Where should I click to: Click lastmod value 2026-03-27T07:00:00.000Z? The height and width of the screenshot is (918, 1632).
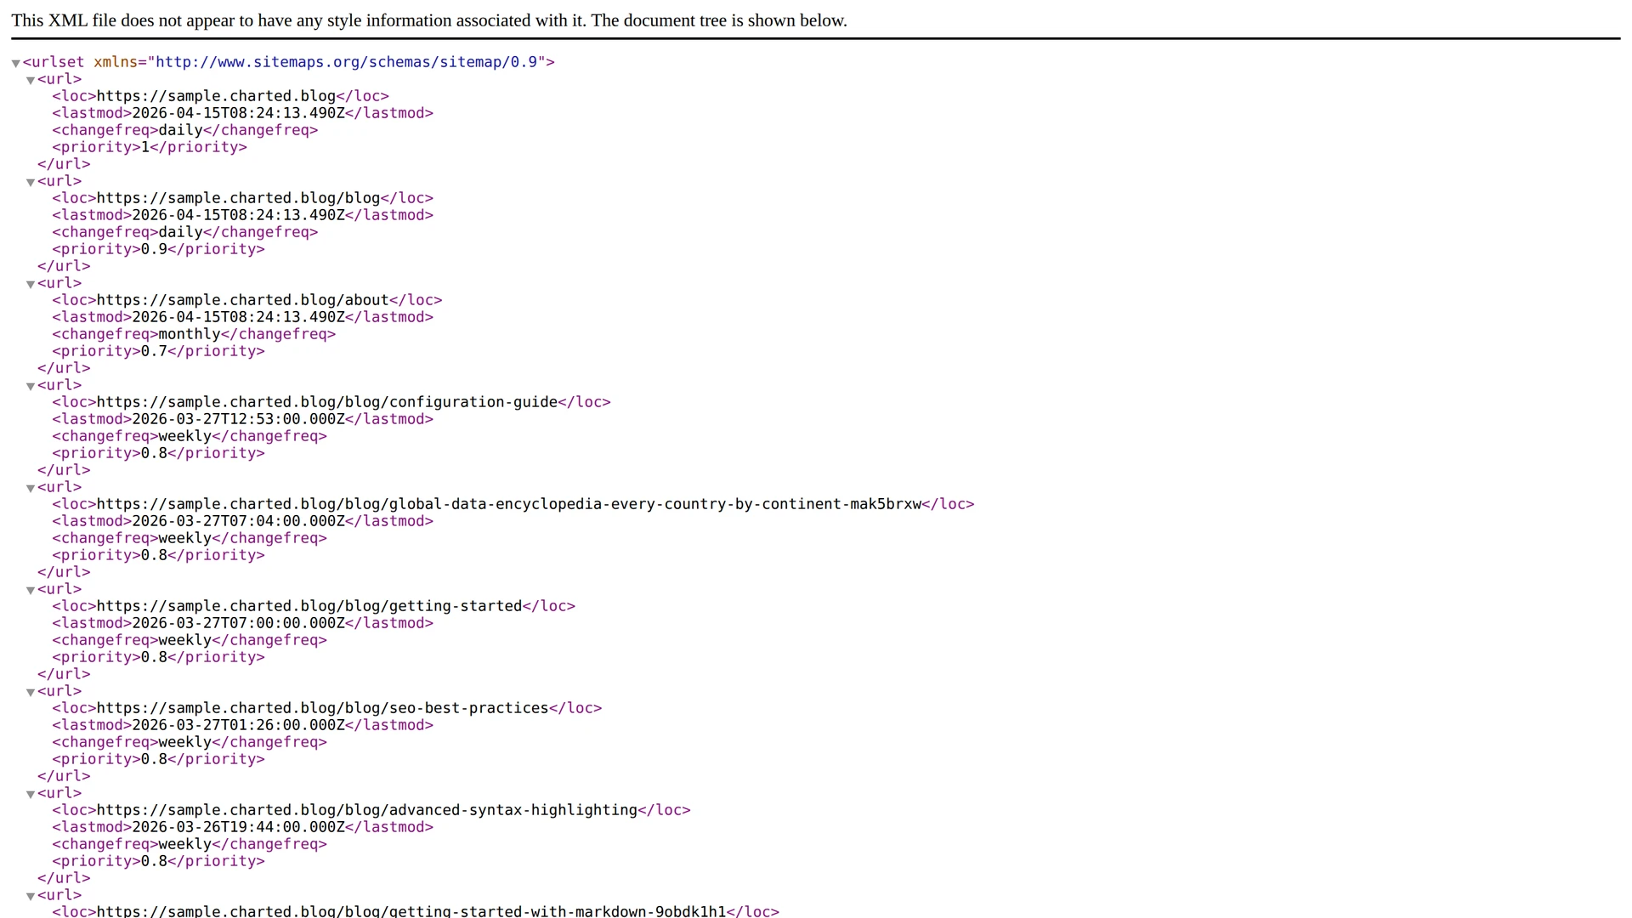tap(239, 623)
